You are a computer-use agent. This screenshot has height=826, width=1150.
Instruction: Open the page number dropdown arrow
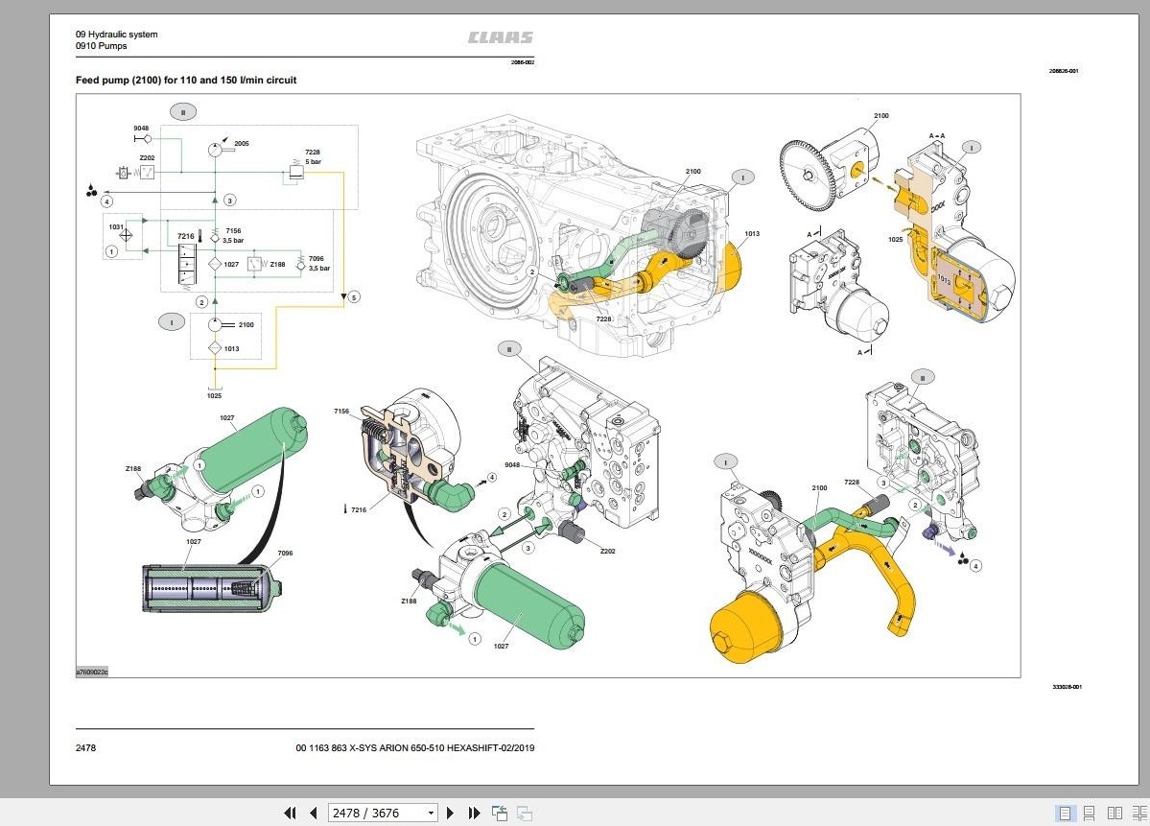pyautogui.click(x=431, y=813)
